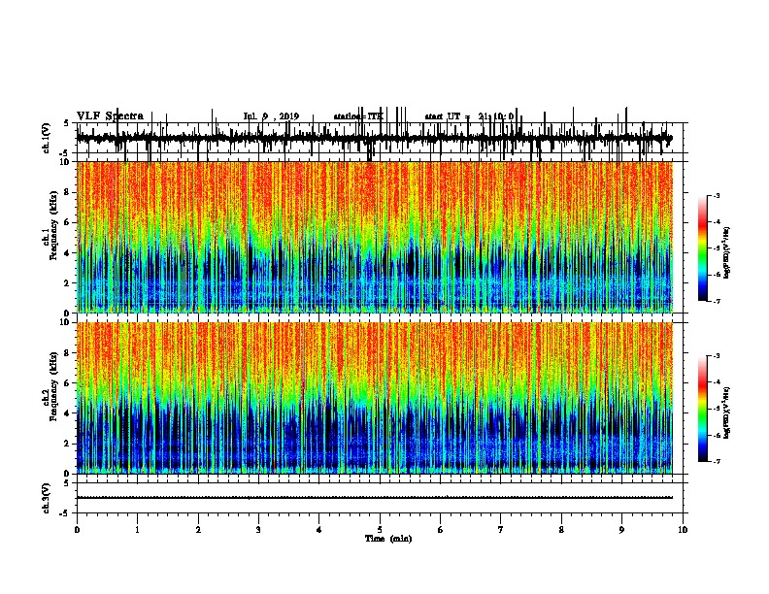Click the time axis tick label "7"

tap(501, 530)
